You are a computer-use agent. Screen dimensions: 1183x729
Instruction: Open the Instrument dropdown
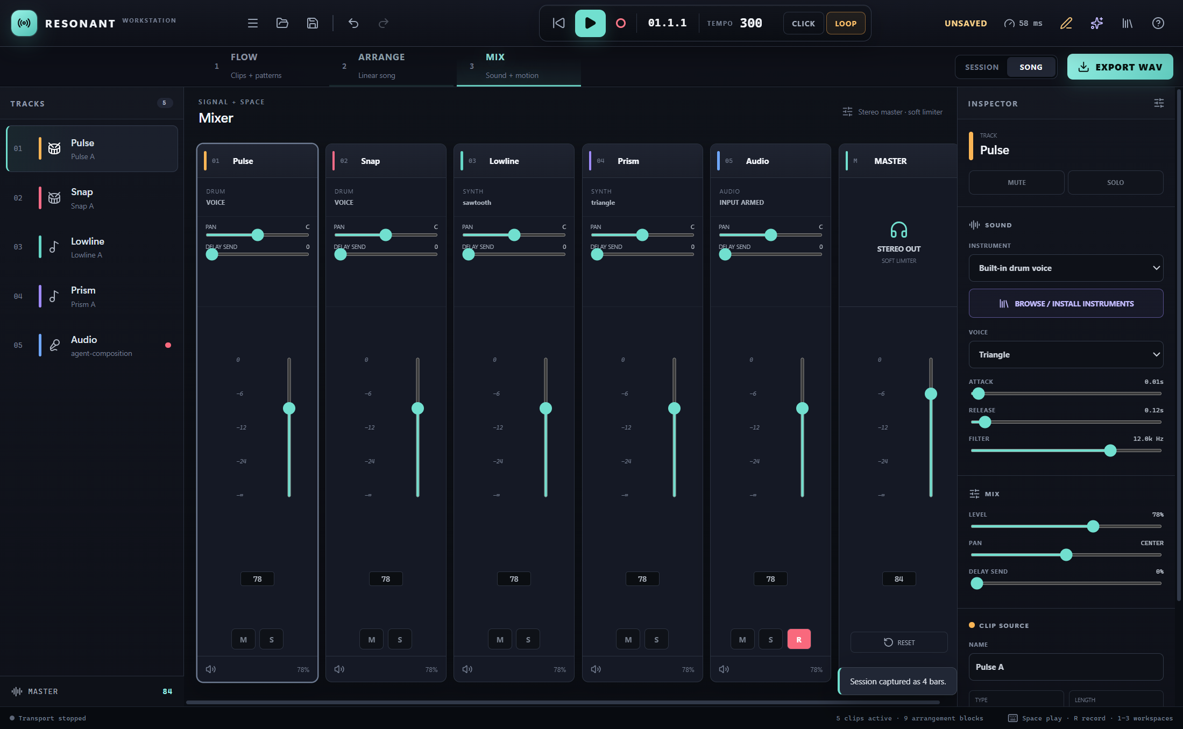[x=1066, y=268]
